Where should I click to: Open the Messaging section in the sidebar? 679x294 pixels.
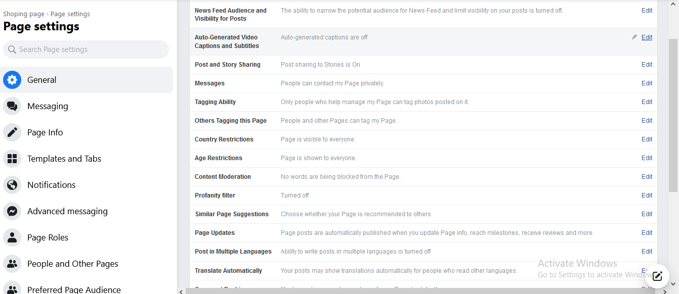pyautogui.click(x=48, y=106)
